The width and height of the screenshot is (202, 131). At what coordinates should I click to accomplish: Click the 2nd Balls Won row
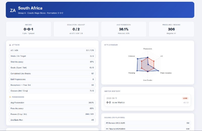[x=52, y=120]
